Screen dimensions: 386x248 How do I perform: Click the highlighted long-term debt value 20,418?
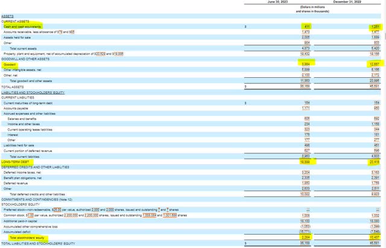point(373,162)
